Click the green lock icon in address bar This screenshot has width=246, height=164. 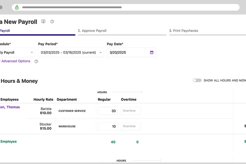pyautogui.click(x=17, y=7)
